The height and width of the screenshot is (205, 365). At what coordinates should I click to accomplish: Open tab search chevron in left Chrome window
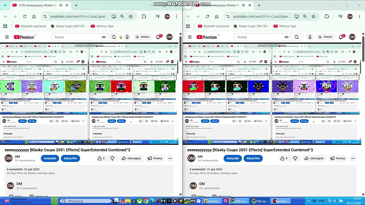point(5,5)
